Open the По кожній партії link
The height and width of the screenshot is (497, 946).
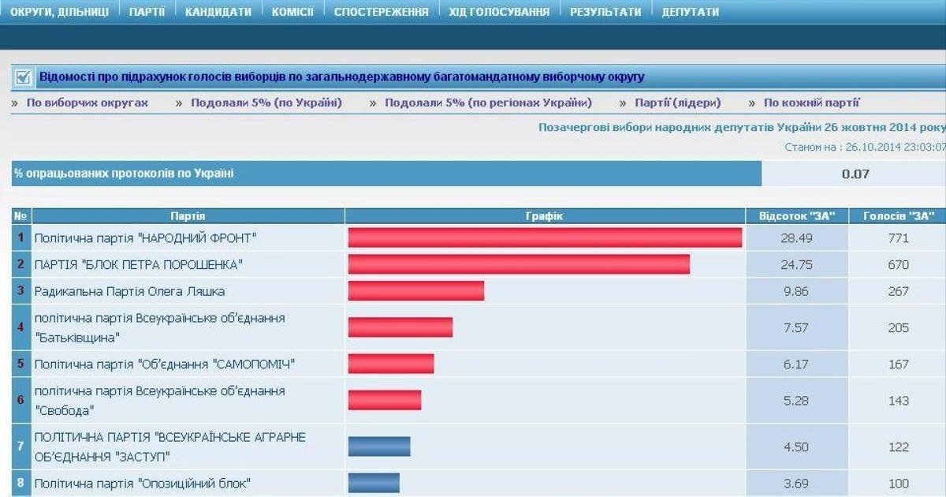tap(811, 103)
